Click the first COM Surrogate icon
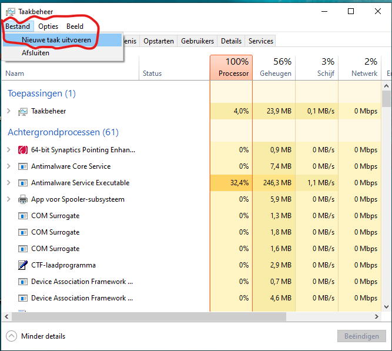 [x=23, y=216]
